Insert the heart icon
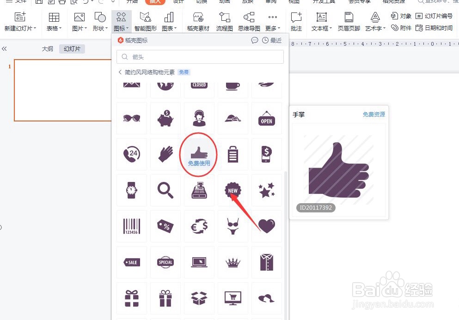459x320 pixels. [266, 226]
